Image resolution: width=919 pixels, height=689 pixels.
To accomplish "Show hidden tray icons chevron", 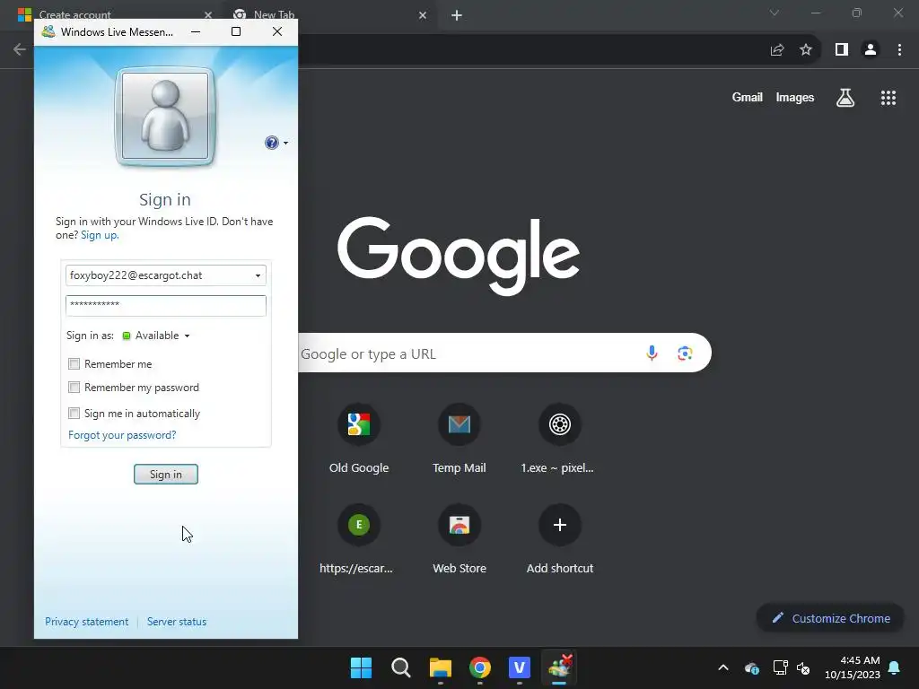I will [723, 667].
